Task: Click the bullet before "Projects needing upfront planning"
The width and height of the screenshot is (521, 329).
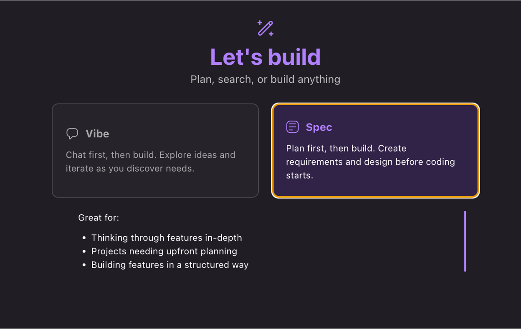Action: (84, 252)
